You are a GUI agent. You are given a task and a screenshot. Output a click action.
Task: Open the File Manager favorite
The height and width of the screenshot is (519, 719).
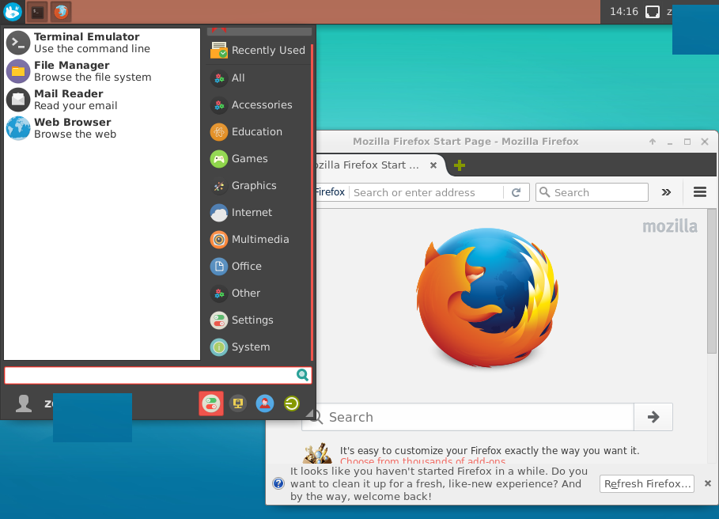click(x=102, y=71)
